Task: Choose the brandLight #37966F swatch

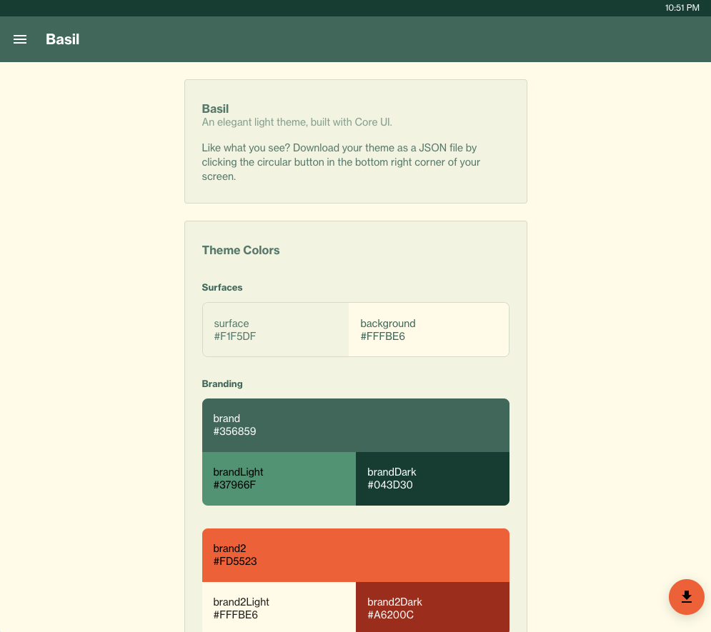Action: [279, 478]
